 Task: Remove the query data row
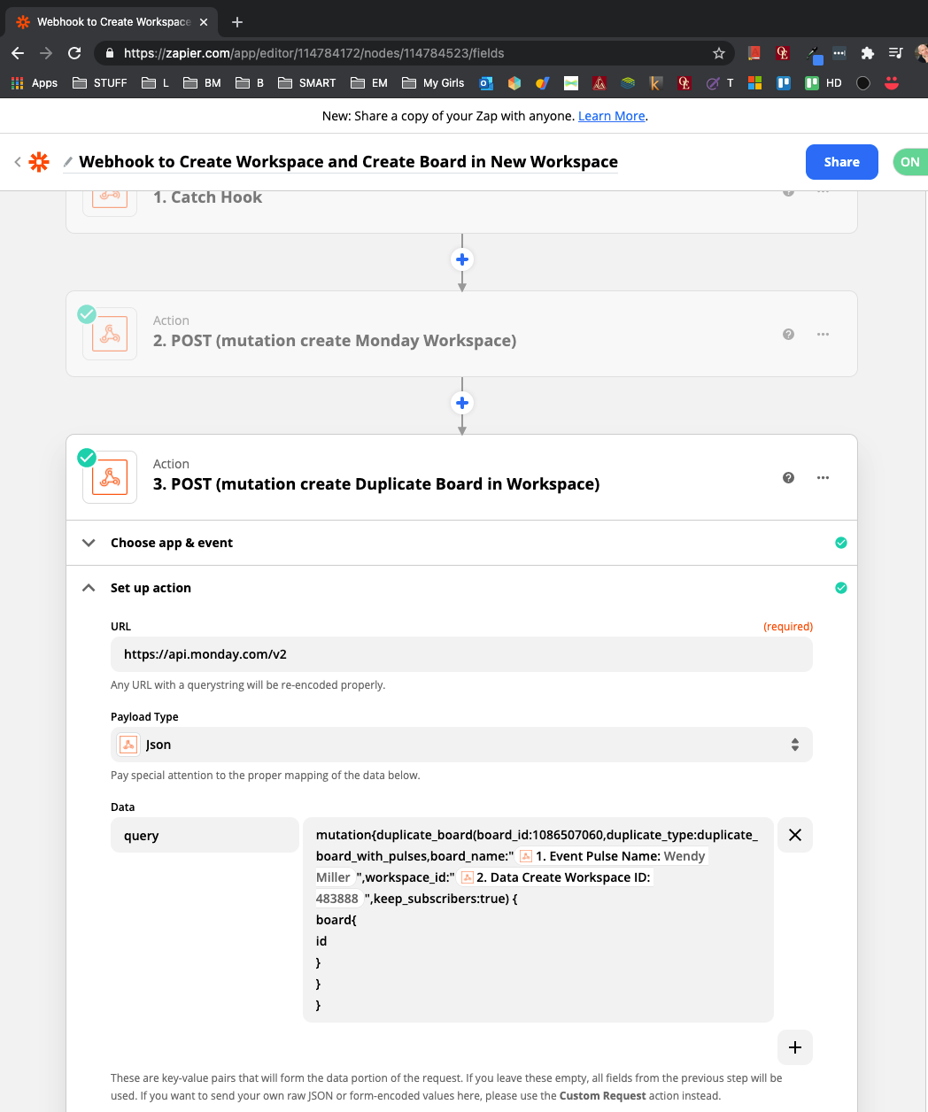795,835
